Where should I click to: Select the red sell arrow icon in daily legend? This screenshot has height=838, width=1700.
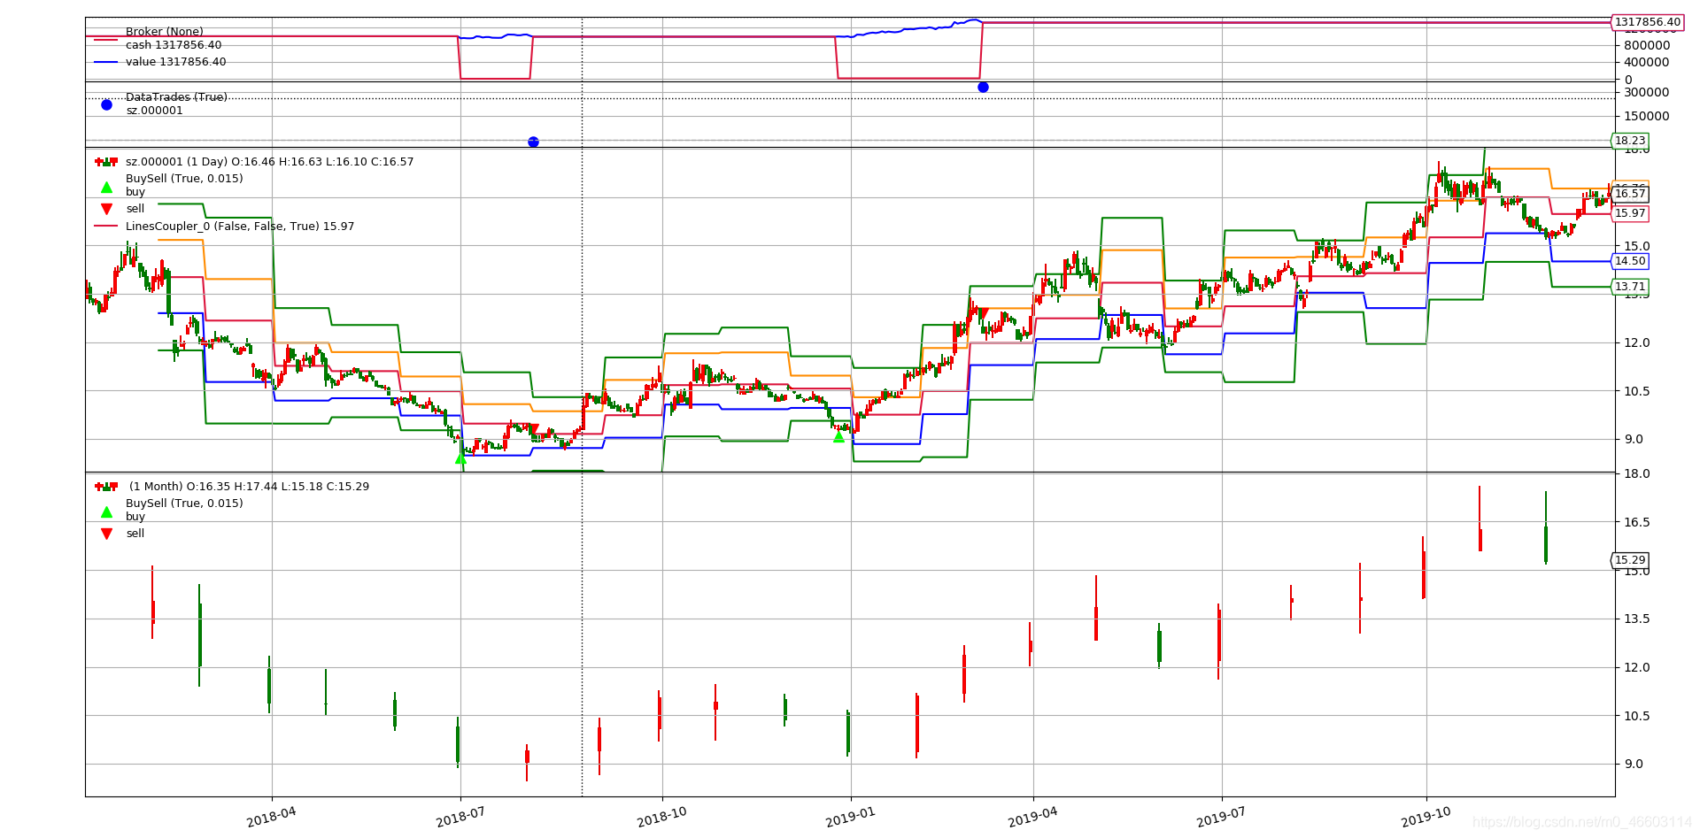107,206
